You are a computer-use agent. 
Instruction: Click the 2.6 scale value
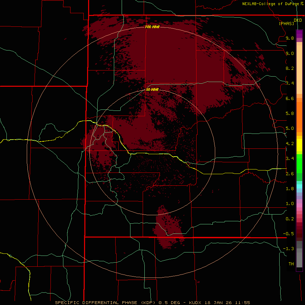click(290, 174)
